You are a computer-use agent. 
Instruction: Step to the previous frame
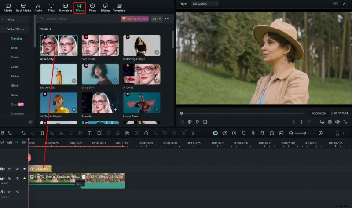[x=182, y=122]
